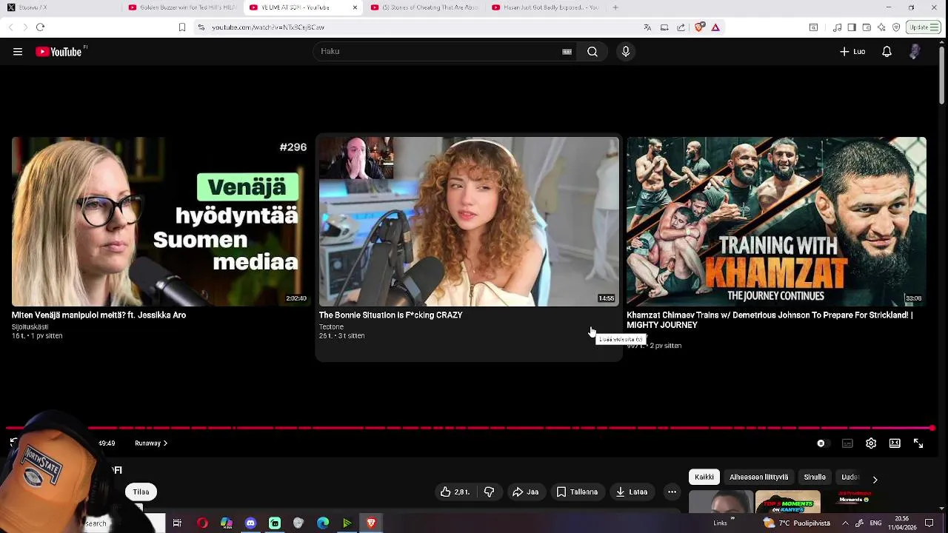948x533 pixels.
Task: Open Khamzat Chimaev Trains video title
Action: point(770,320)
